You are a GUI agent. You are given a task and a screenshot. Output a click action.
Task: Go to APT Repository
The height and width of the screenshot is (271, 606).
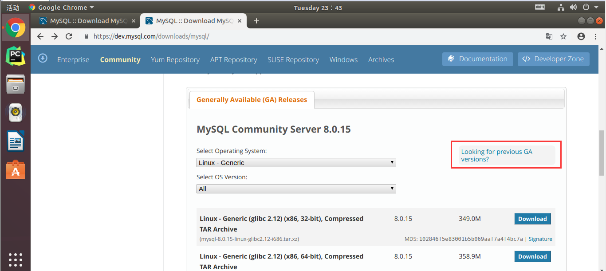234,60
